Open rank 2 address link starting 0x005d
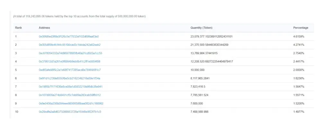Image resolution: width=329 pixels, height=127 pixels. click(x=70, y=45)
